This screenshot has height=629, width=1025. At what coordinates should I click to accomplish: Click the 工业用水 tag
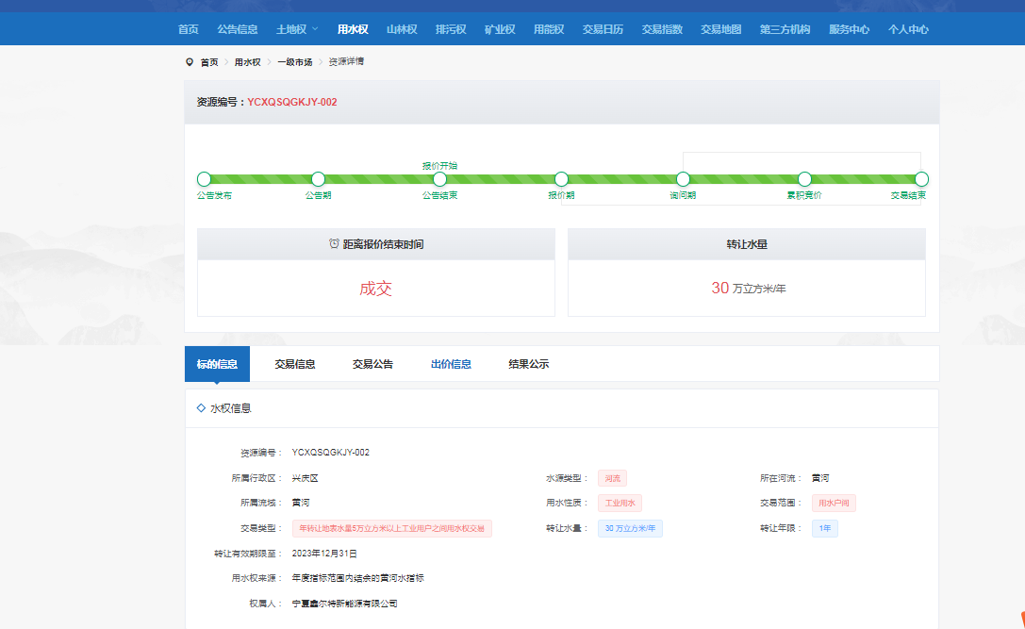[x=620, y=504]
